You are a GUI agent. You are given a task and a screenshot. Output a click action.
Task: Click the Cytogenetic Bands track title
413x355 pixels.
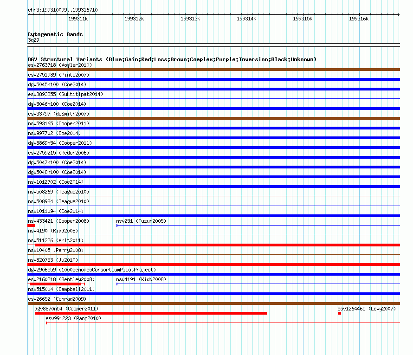tap(55, 34)
